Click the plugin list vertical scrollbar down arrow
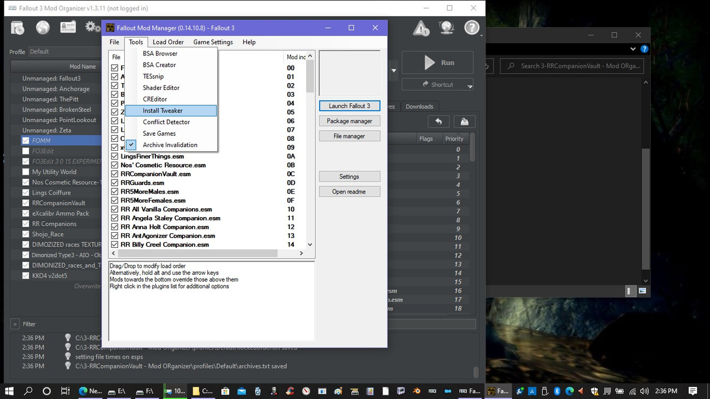Viewport: 710px width, 399px height. pyautogui.click(x=310, y=244)
